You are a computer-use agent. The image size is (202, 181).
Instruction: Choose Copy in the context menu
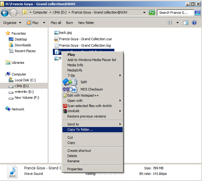(x=93, y=143)
